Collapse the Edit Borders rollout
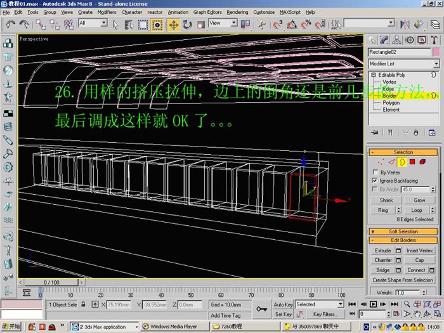Image resolution: width=444 pixels, height=333 pixels. 403,240
